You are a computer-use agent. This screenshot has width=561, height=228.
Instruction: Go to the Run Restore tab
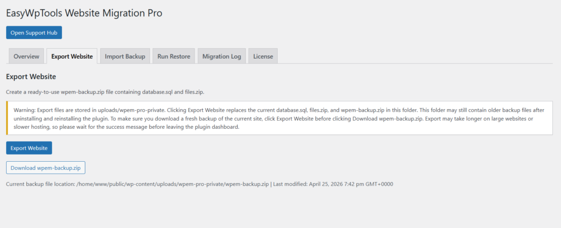coord(174,56)
